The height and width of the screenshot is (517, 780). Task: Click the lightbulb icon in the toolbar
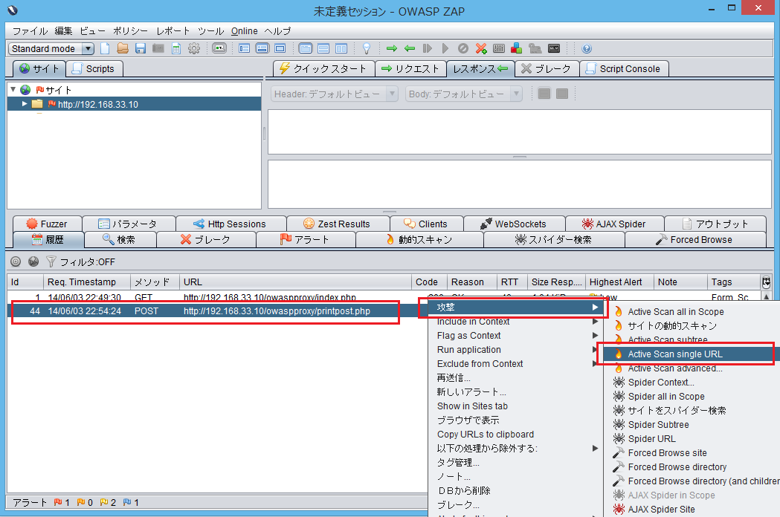click(367, 48)
